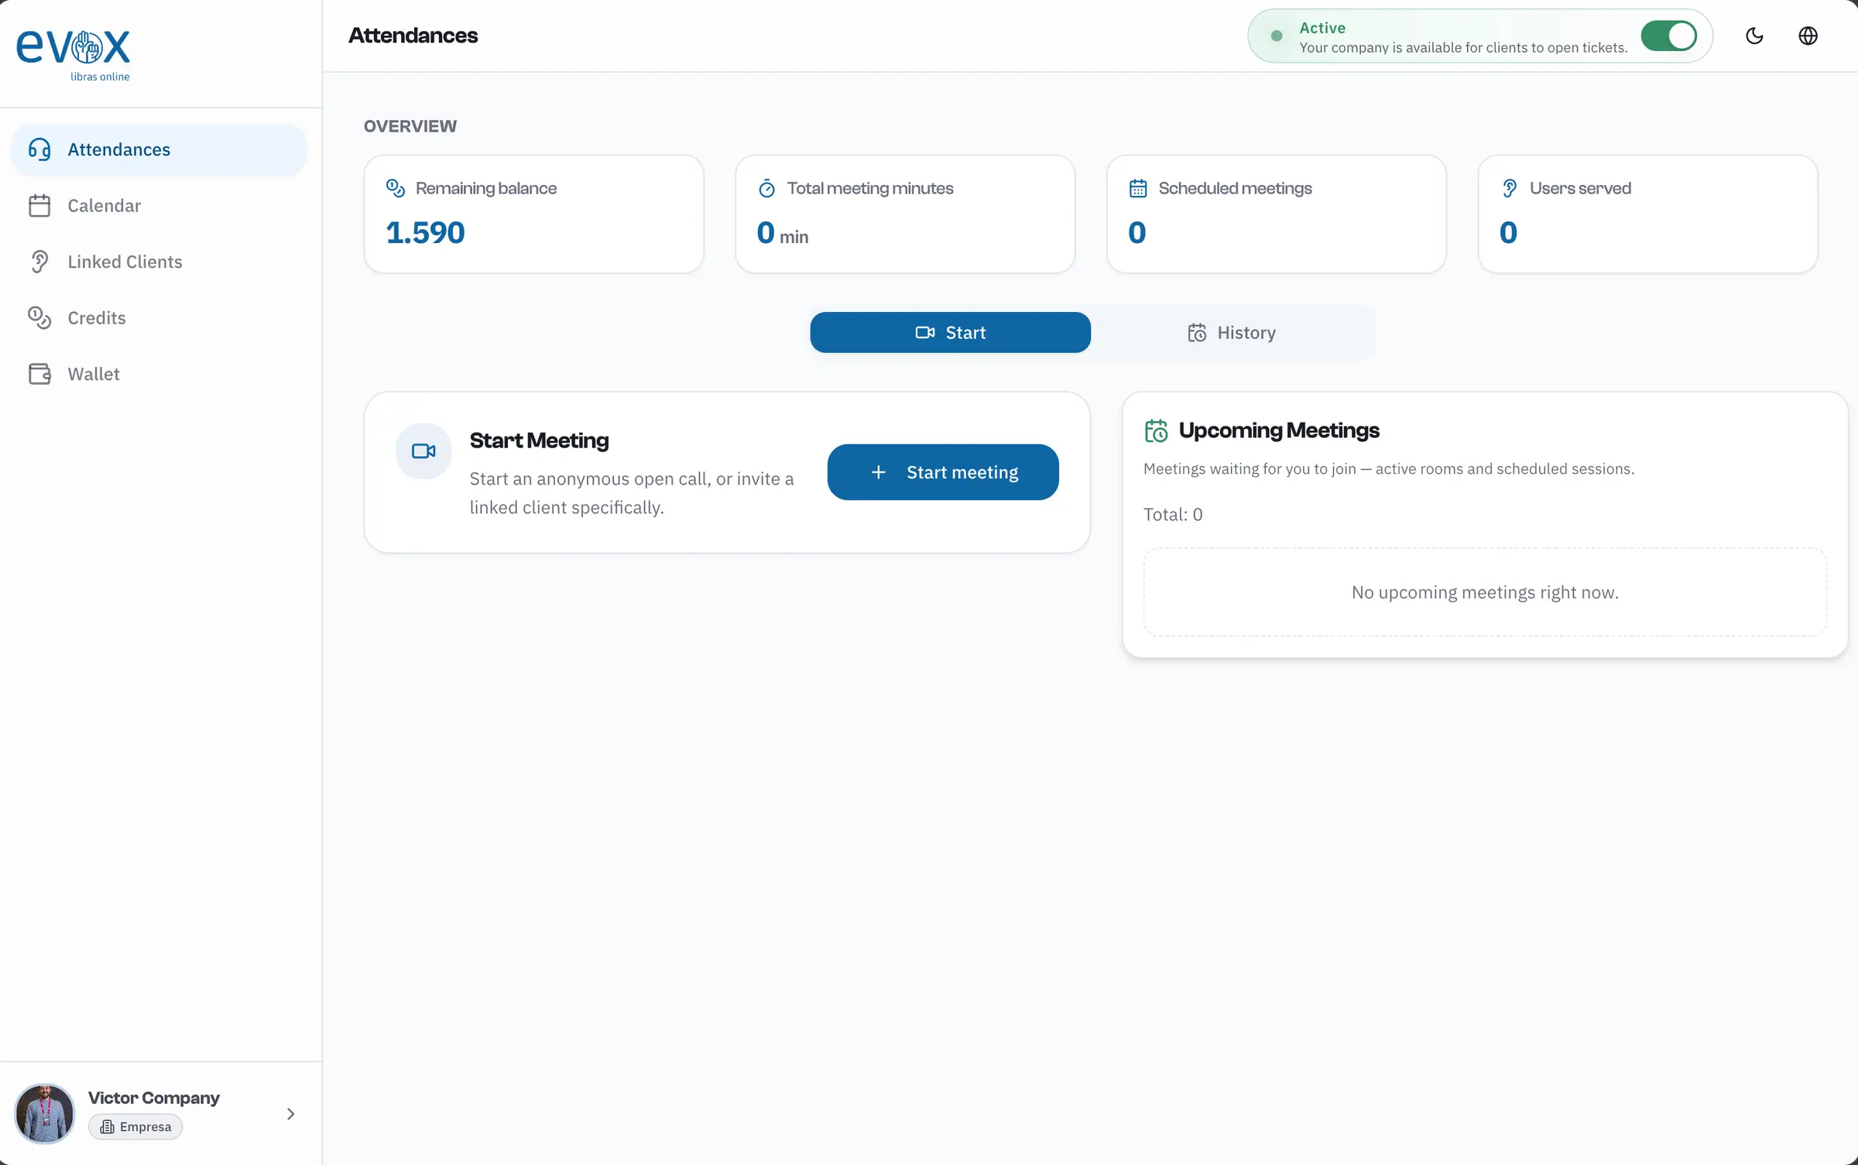Click the coins icon on Remaining balance card
Screen dimensions: 1858x1165
[396, 188]
